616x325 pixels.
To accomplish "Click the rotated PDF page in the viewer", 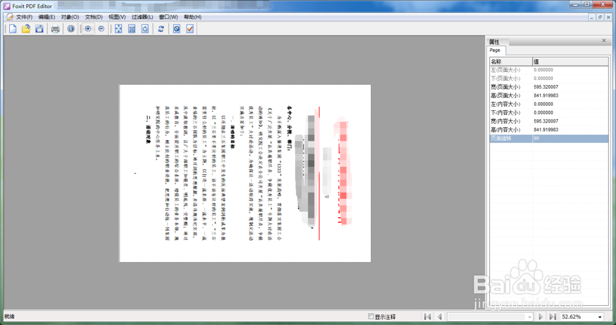I will 245,174.
